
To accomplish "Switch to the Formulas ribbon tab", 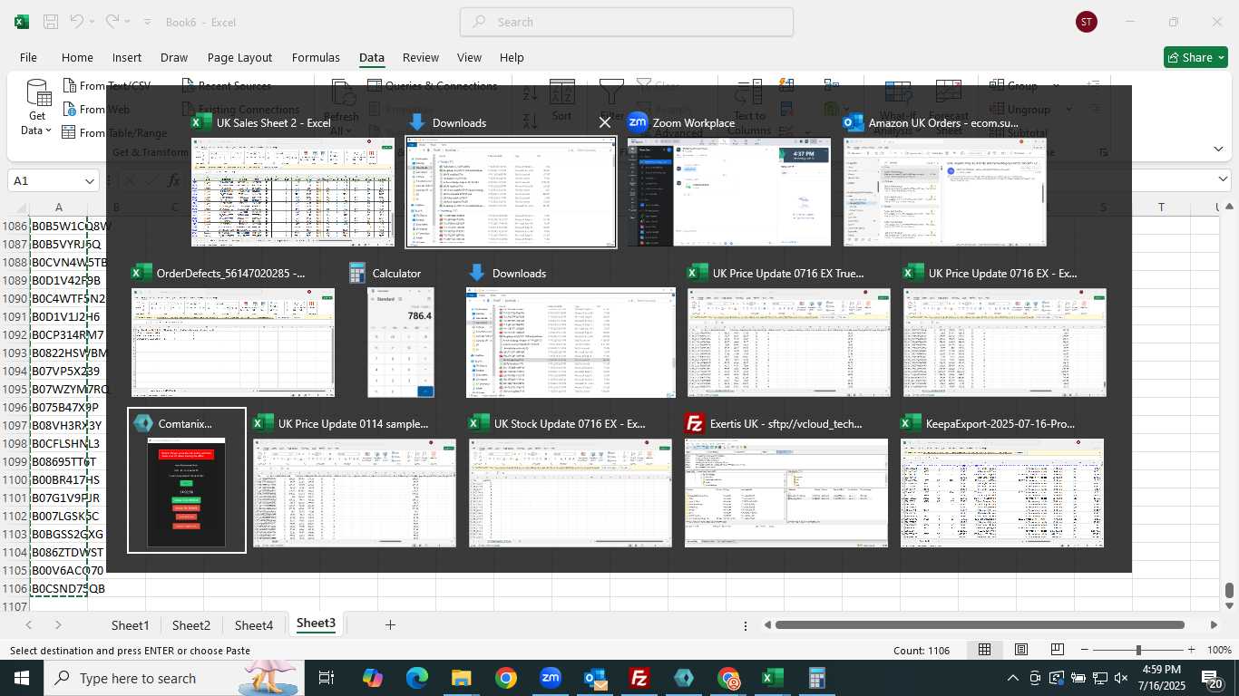I will [316, 57].
